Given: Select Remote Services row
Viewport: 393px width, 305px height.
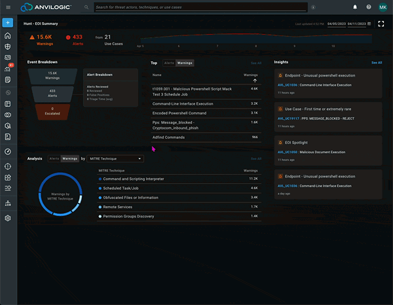Looking at the screenshot, I should [x=179, y=207].
